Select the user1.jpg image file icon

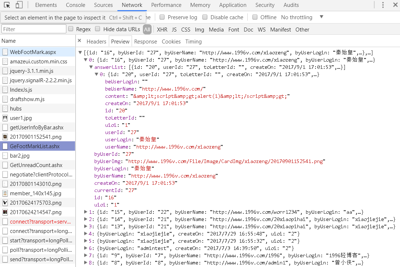5,118
